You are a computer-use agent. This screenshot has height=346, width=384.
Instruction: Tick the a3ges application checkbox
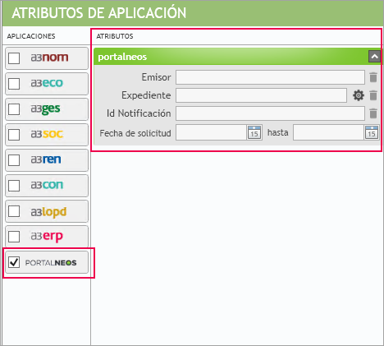pos(14,109)
